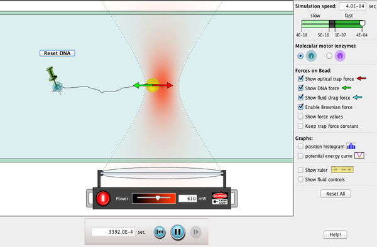
Task: Click the "Forces on Bead:" heading
Action: click(x=314, y=70)
